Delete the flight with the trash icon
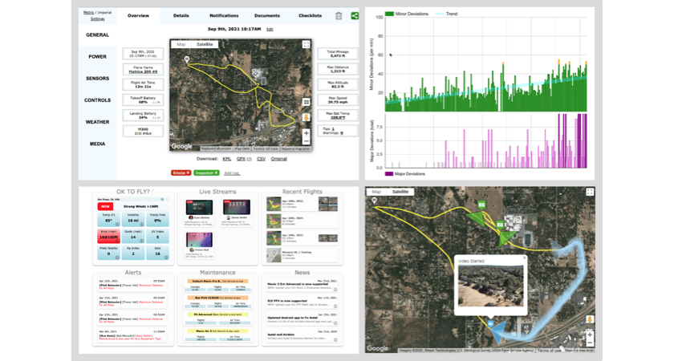Viewport: 674px width, 361px height. pos(339,16)
